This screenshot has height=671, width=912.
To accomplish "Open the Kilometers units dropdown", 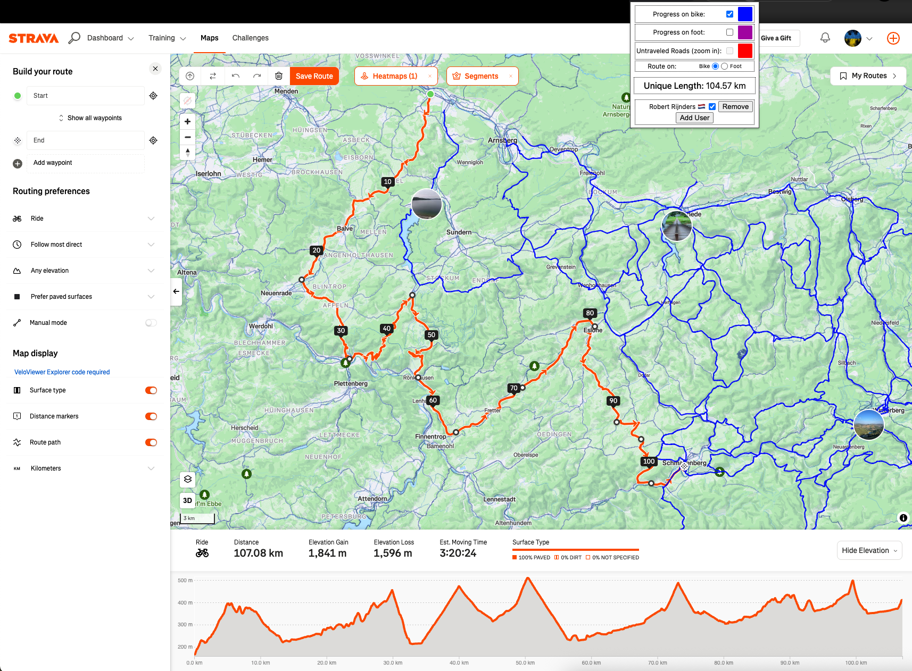I will [151, 468].
